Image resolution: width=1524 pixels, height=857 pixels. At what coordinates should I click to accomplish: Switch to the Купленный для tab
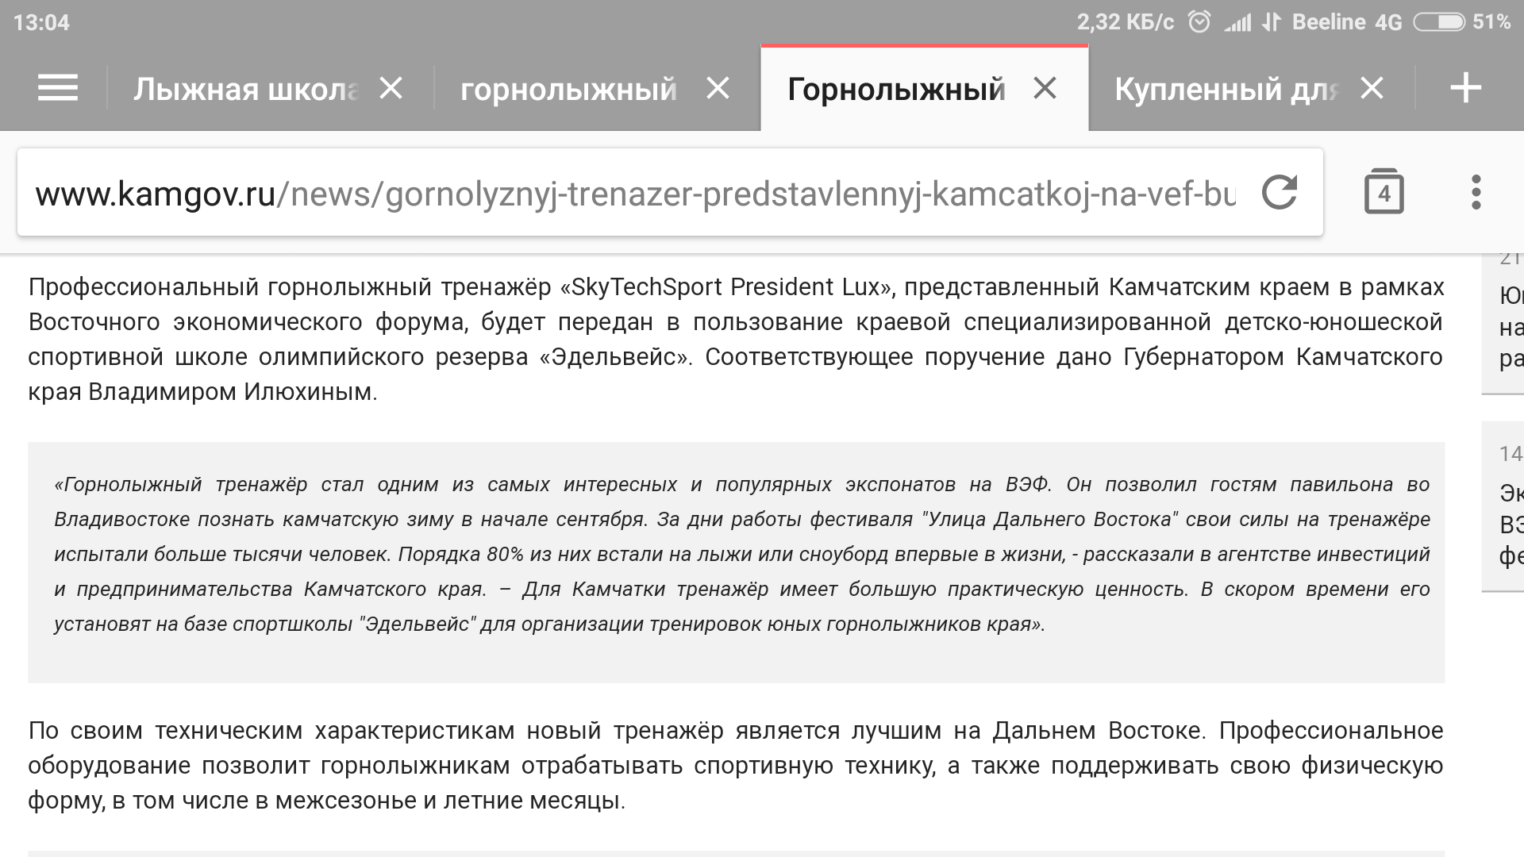click(1227, 89)
